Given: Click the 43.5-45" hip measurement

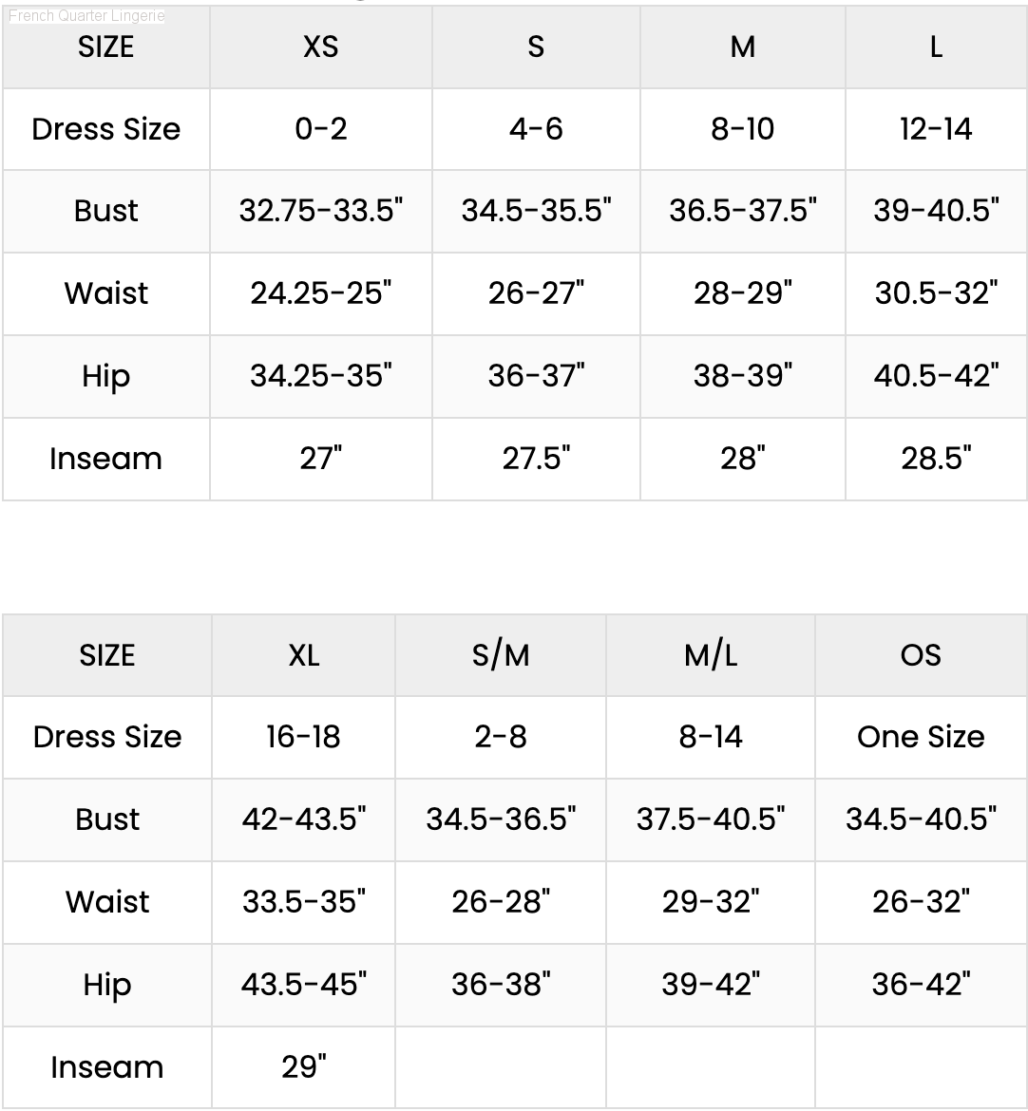Looking at the screenshot, I should pyautogui.click(x=303, y=985).
